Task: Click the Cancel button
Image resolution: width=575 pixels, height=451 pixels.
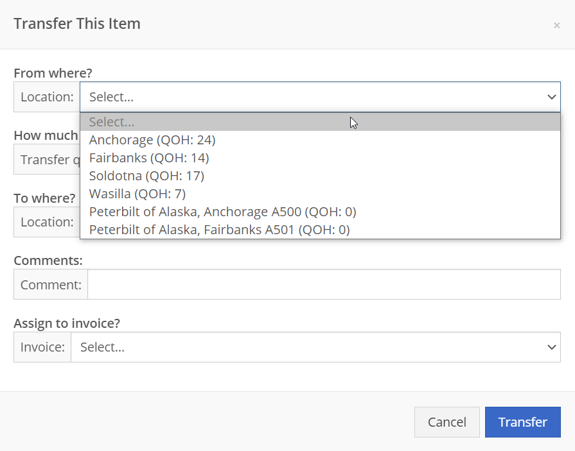Action: coord(447,422)
